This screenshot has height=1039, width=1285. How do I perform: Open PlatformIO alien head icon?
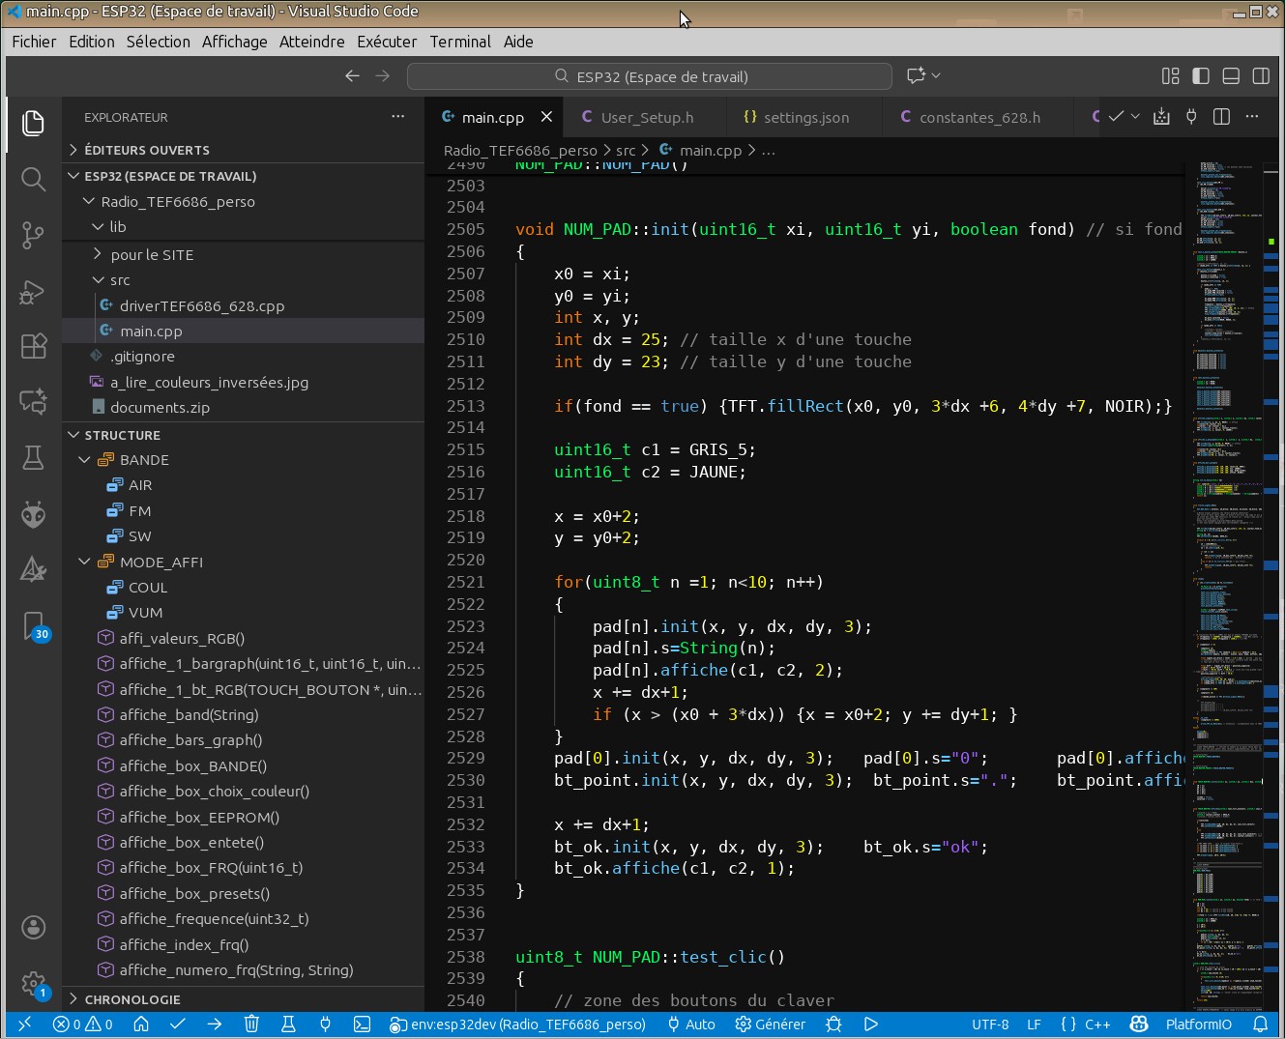(33, 514)
